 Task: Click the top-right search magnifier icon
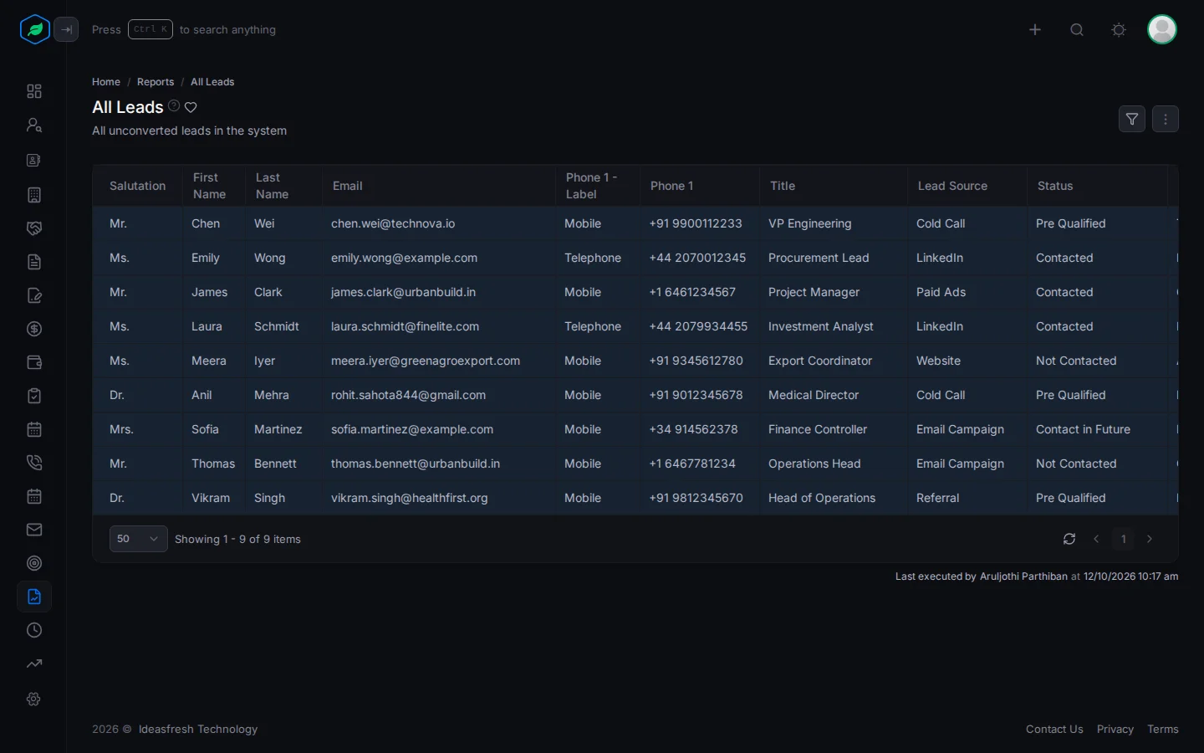1077,30
